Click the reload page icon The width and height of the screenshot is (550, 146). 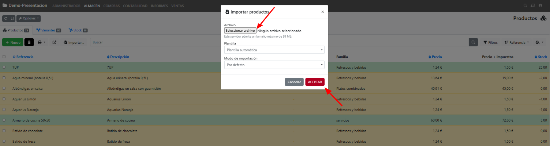coord(6,18)
